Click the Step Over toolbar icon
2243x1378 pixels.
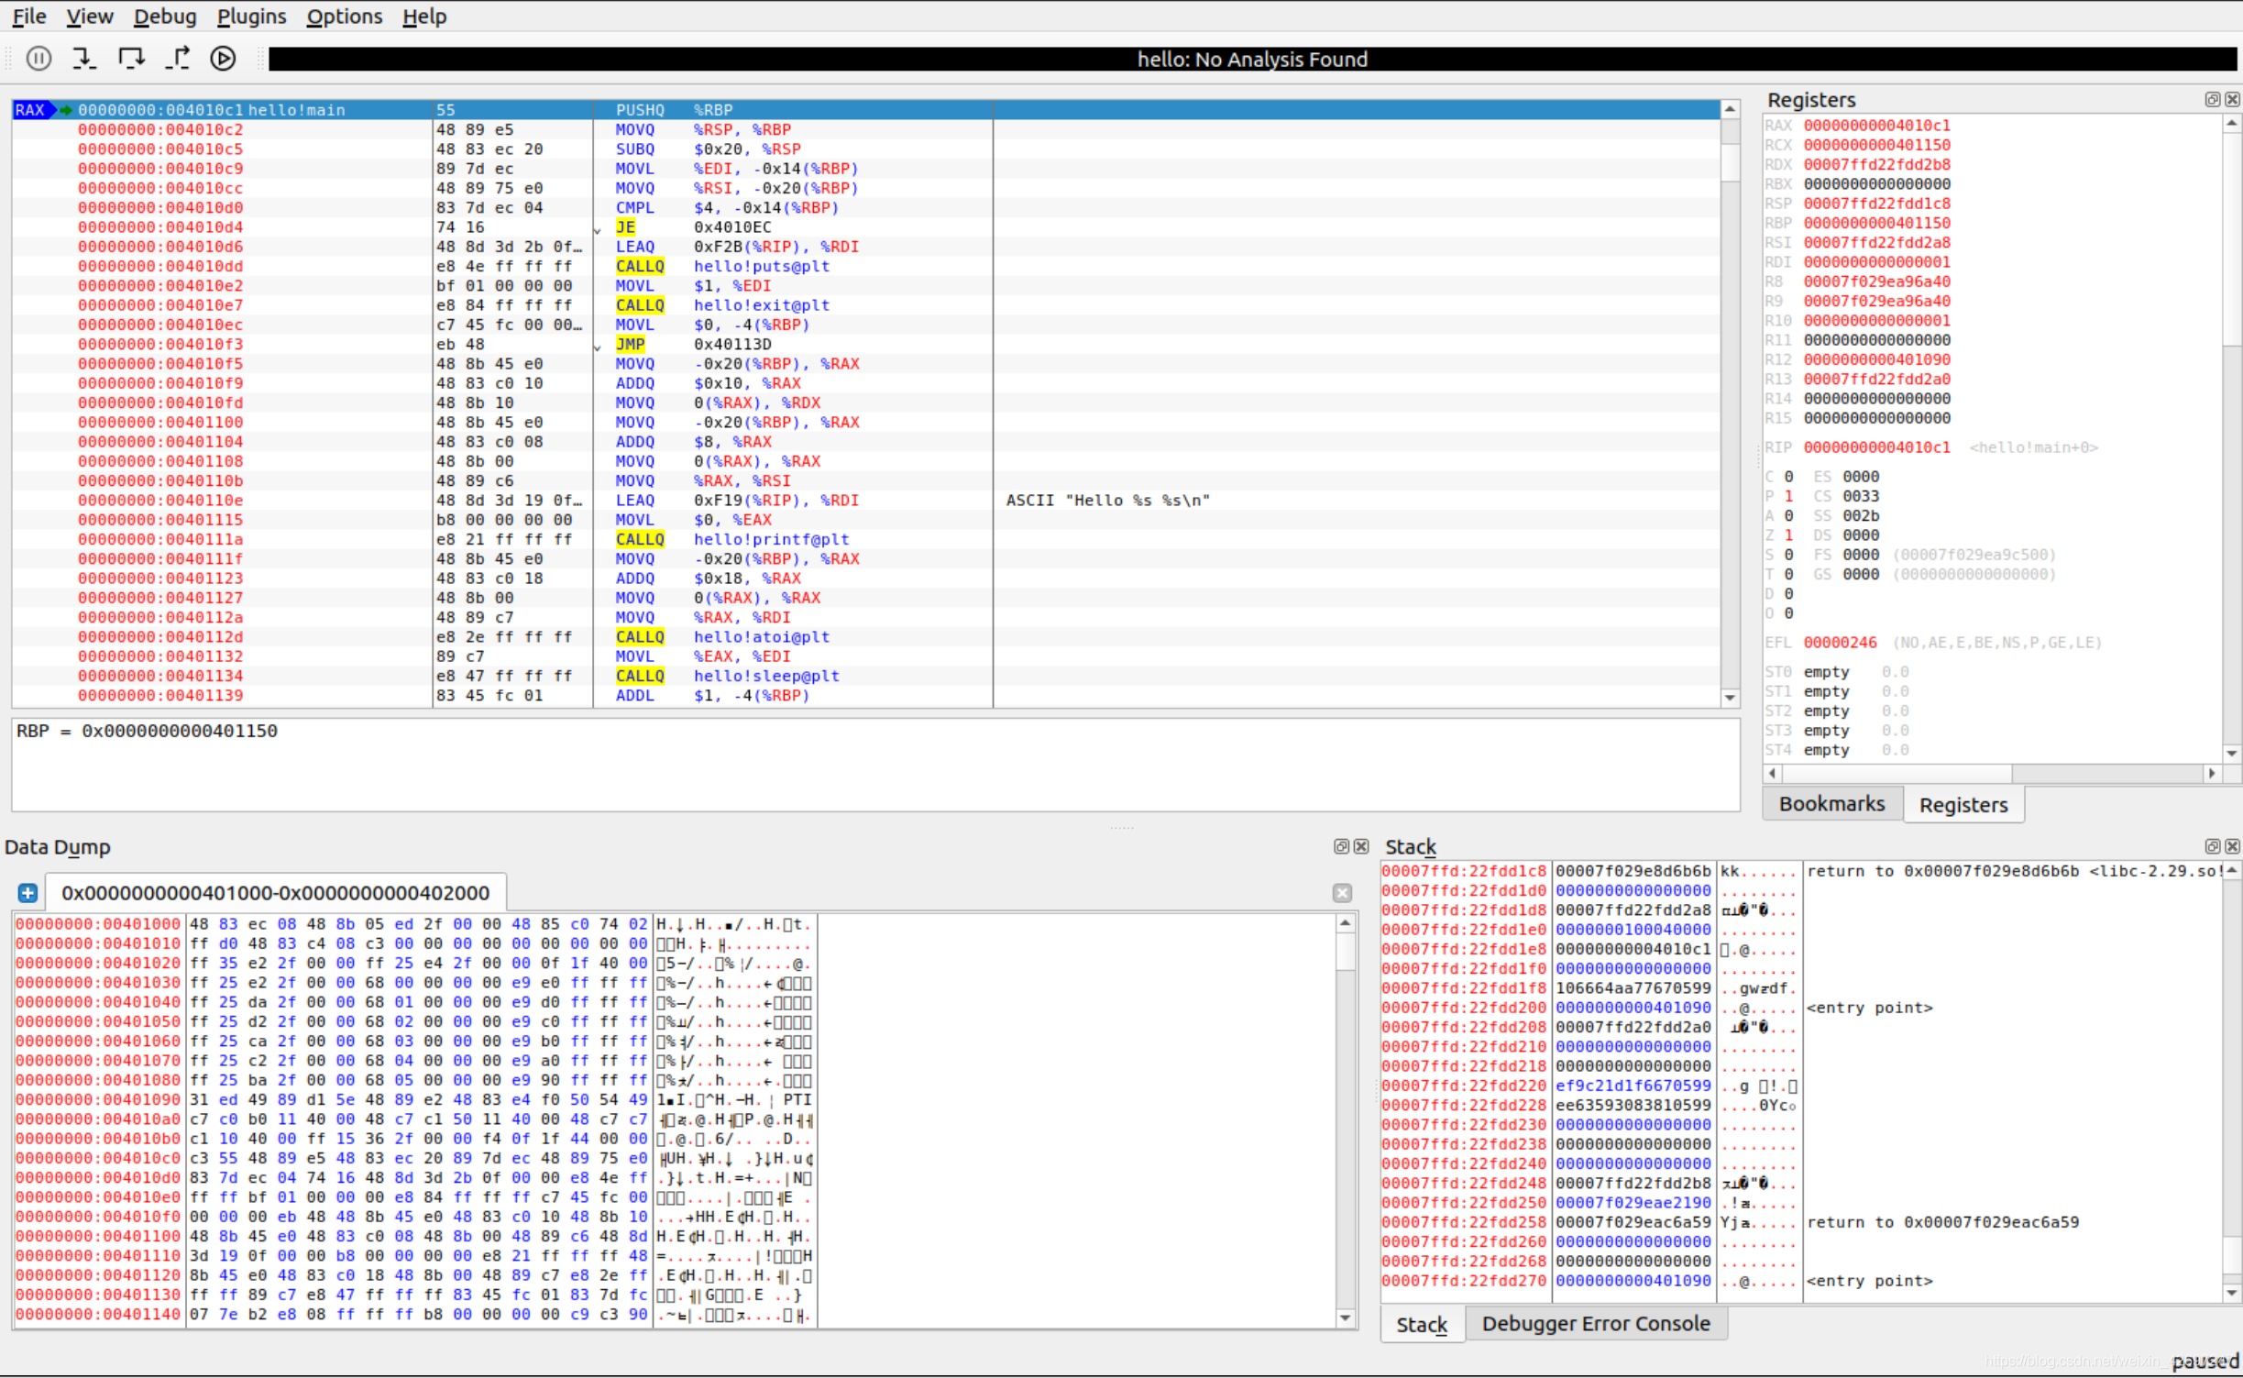click(131, 59)
